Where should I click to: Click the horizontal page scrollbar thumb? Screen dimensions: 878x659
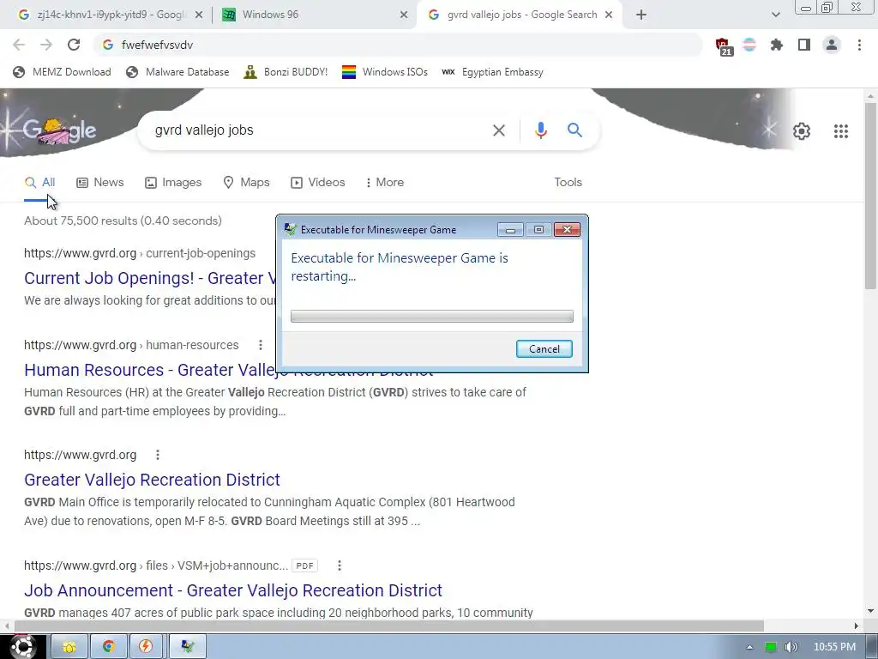point(389,626)
